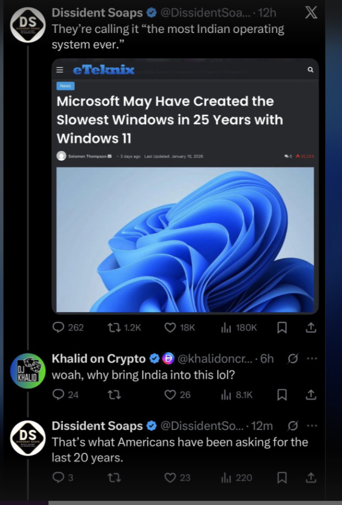
Task: Open the Khalid on Crypto display name link
Action: pos(99,358)
